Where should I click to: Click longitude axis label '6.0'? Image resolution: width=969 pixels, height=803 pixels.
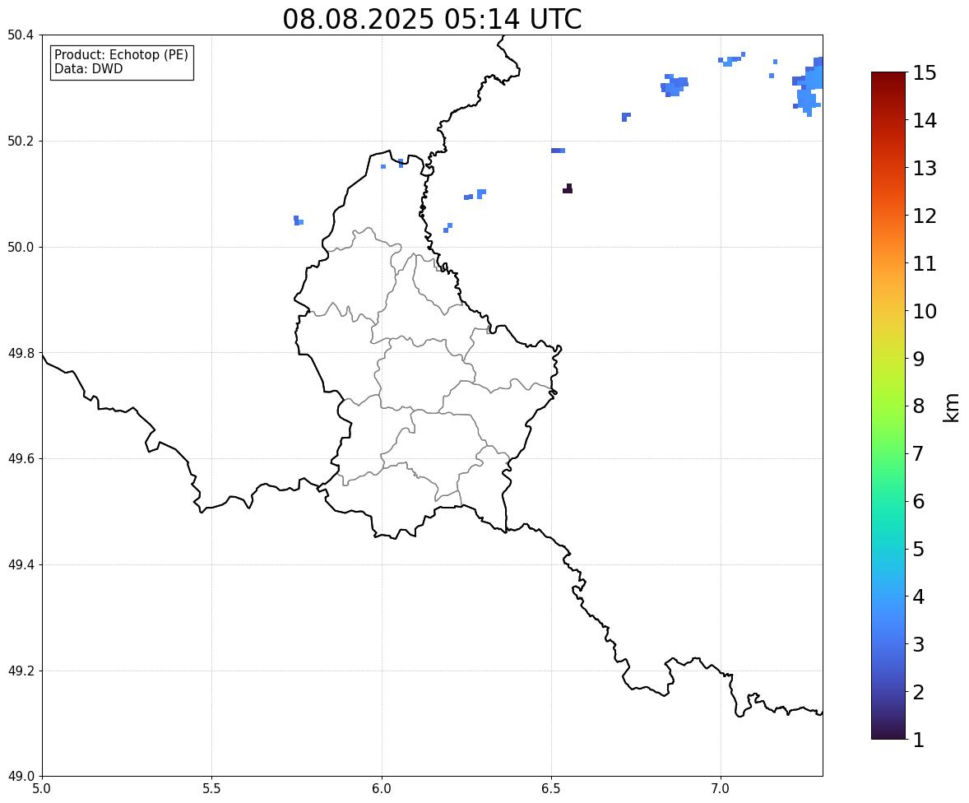[382, 789]
